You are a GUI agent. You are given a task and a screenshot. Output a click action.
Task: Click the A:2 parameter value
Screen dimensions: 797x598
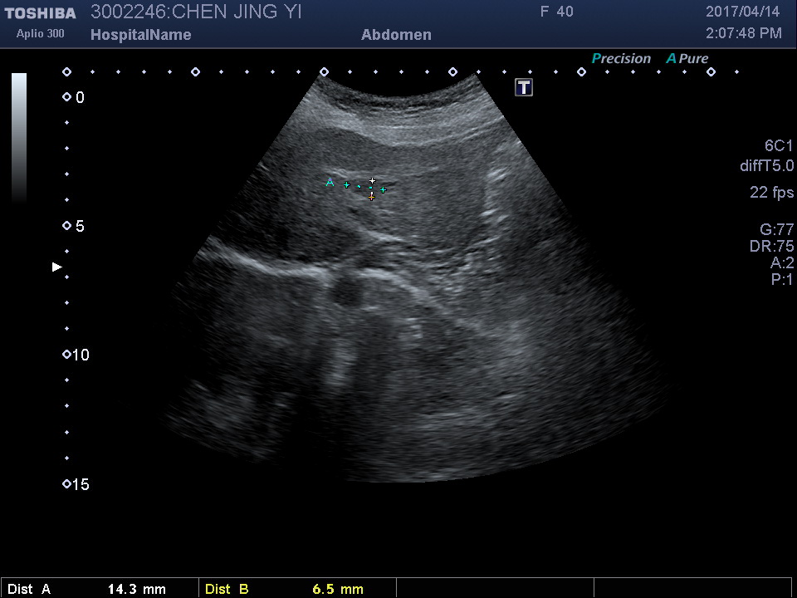(x=782, y=262)
